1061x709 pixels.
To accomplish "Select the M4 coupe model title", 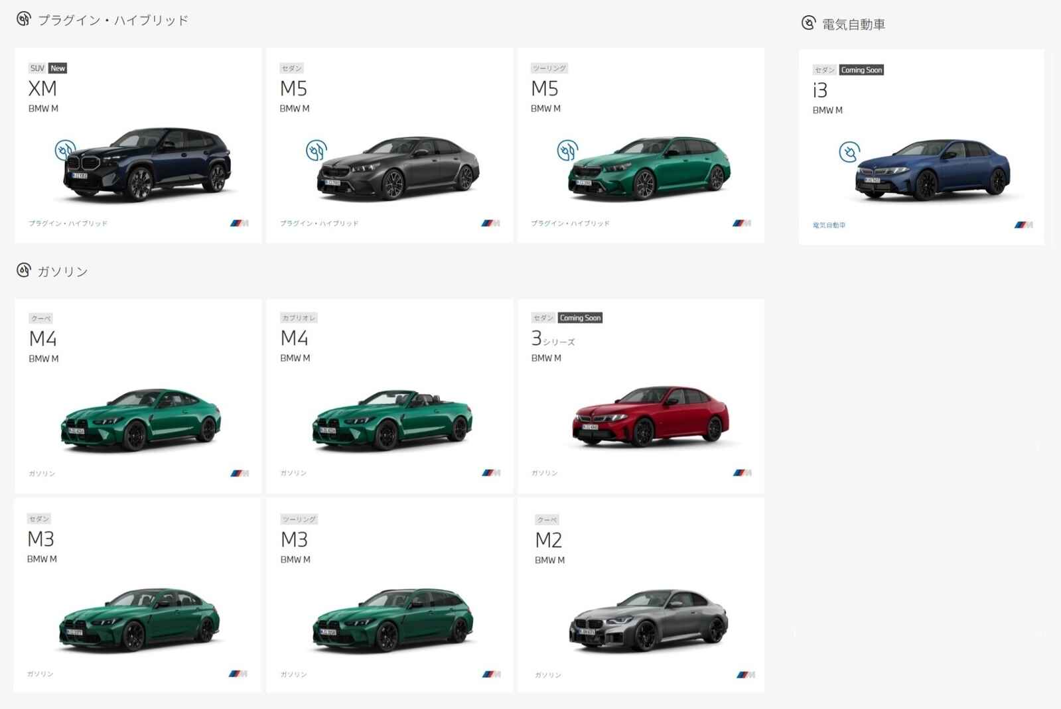I will 42,339.
